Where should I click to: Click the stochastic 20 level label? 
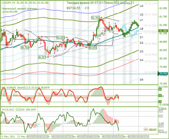click(160, 102)
